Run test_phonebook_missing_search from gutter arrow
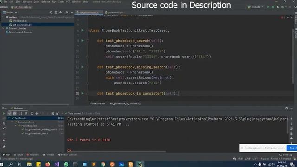The height and width of the screenshot is (167, 297). [83, 67]
